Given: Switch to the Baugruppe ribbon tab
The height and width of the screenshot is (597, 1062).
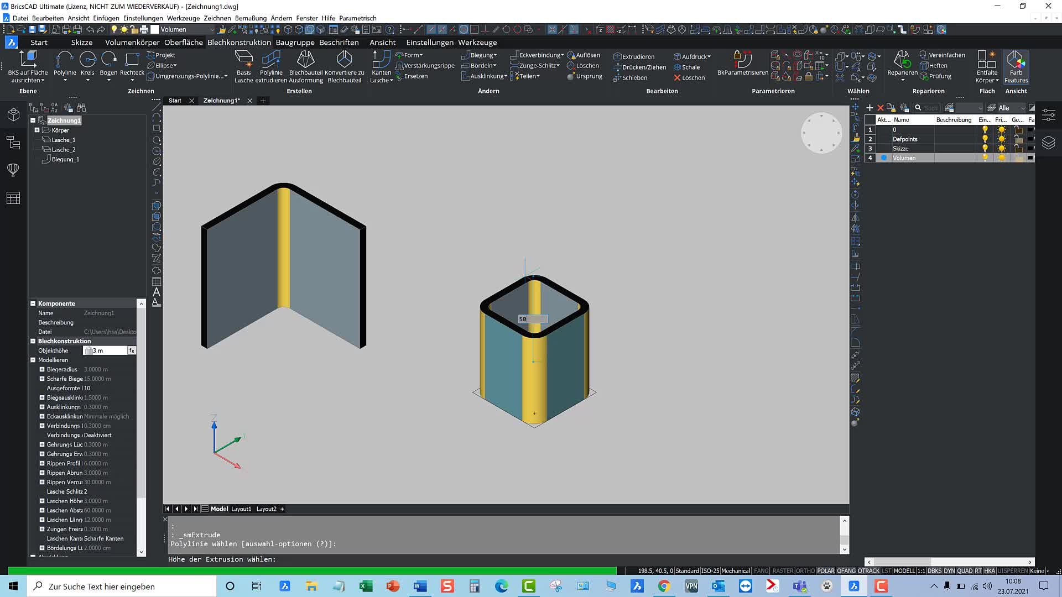Looking at the screenshot, I should pyautogui.click(x=295, y=42).
